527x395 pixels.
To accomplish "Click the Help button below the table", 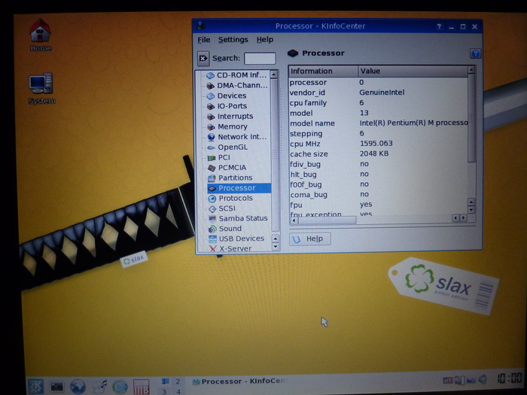I will [309, 239].
